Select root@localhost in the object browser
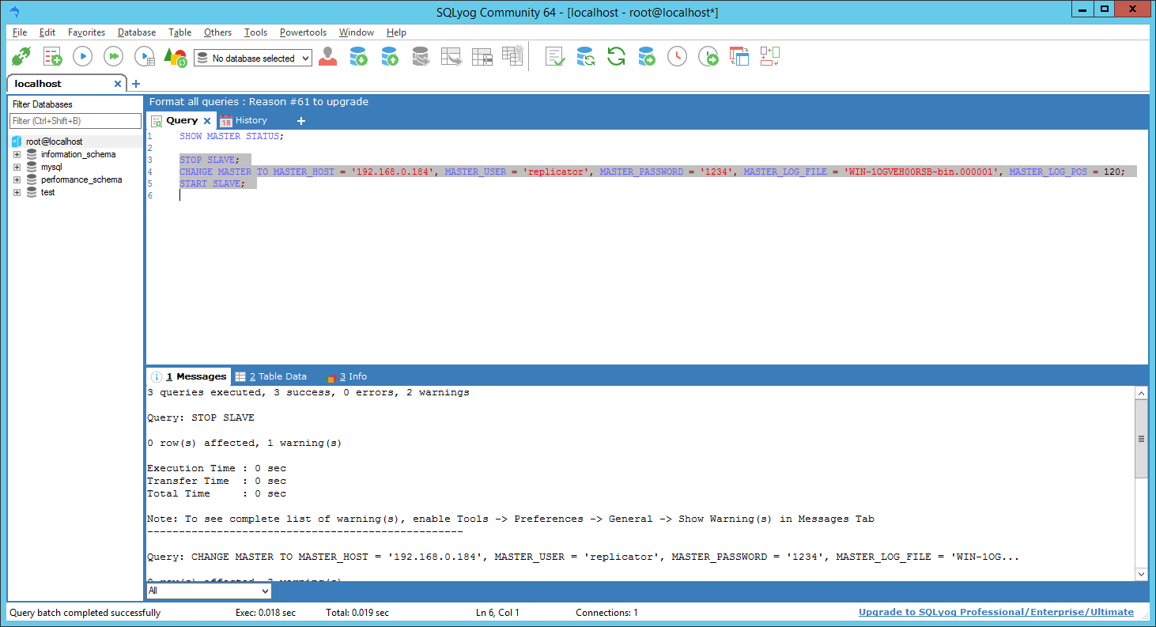This screenshot has width=1156, height=627. (54, 142)
